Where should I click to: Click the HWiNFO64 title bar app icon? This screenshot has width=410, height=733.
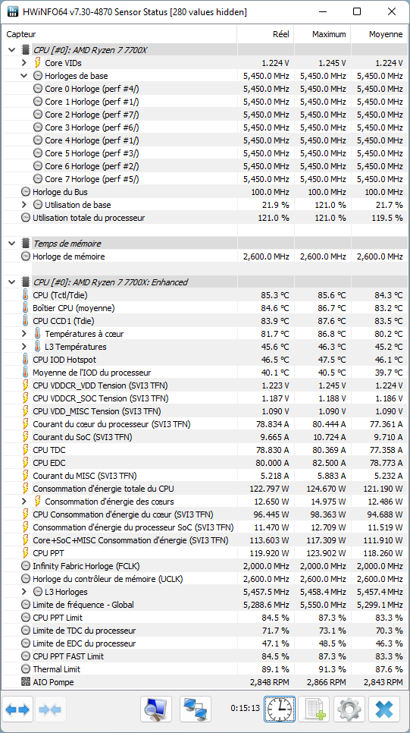click(x=14, y=11)
